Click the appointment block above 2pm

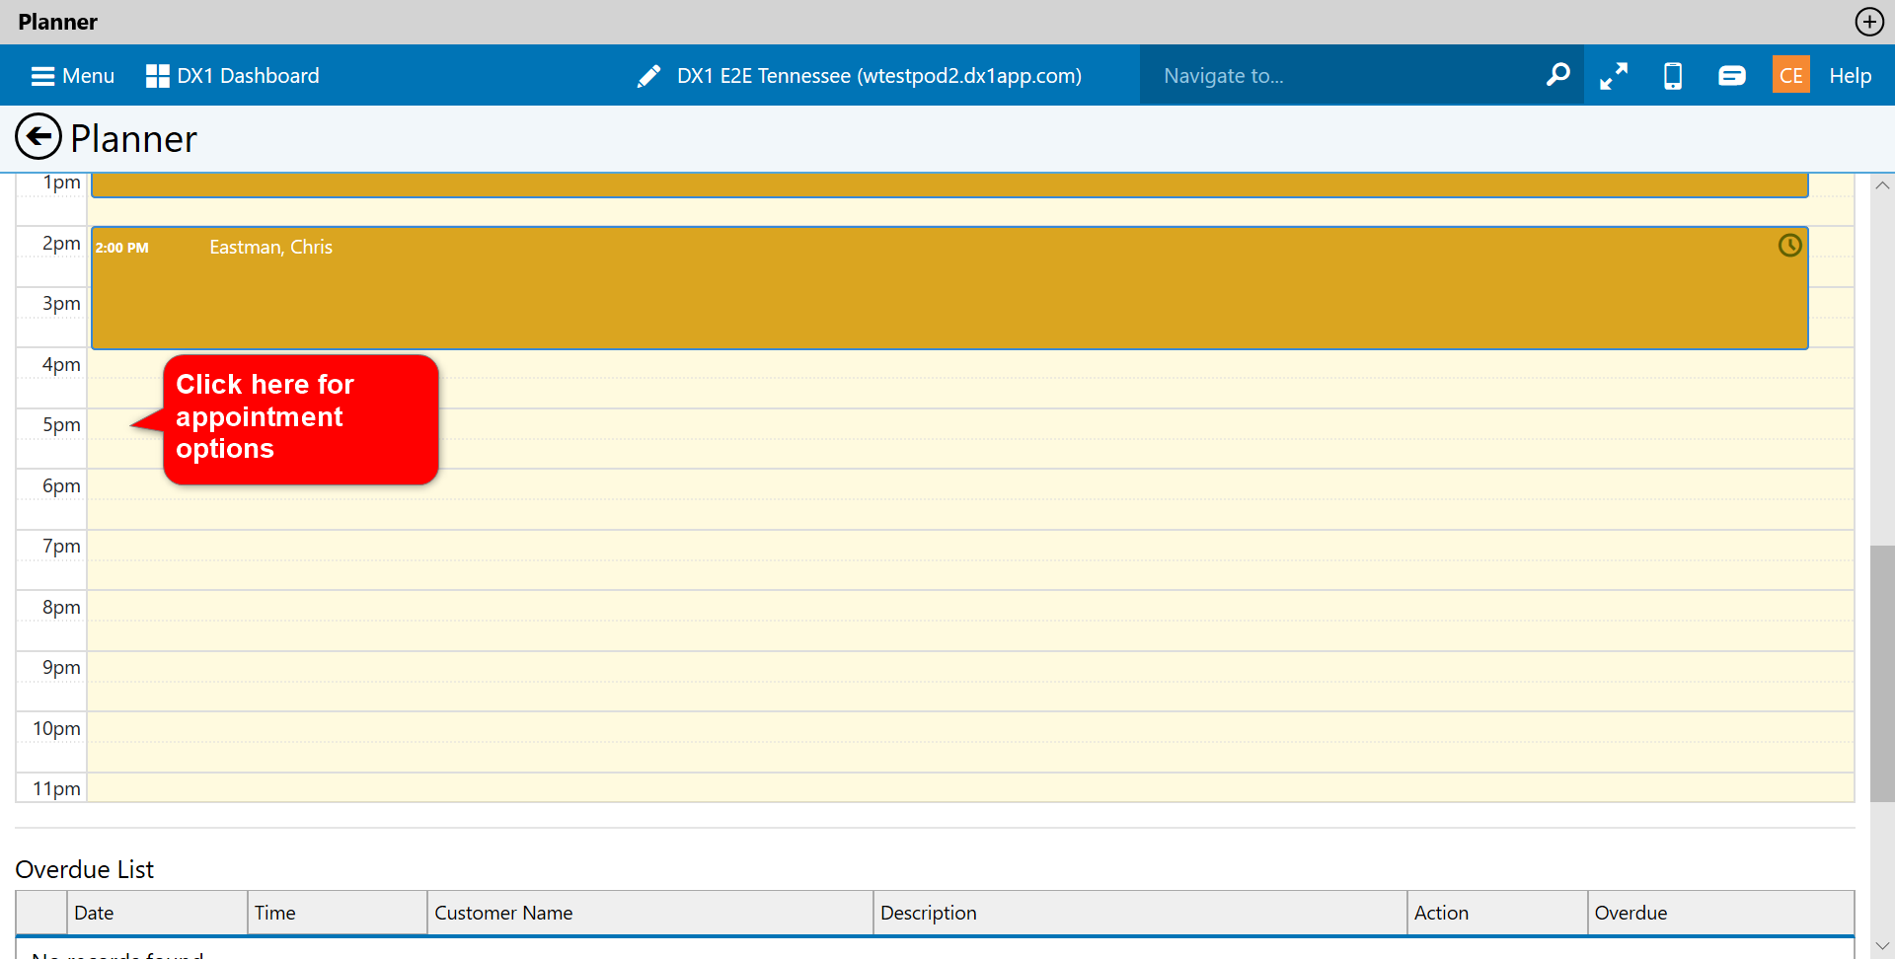[949, 184]
